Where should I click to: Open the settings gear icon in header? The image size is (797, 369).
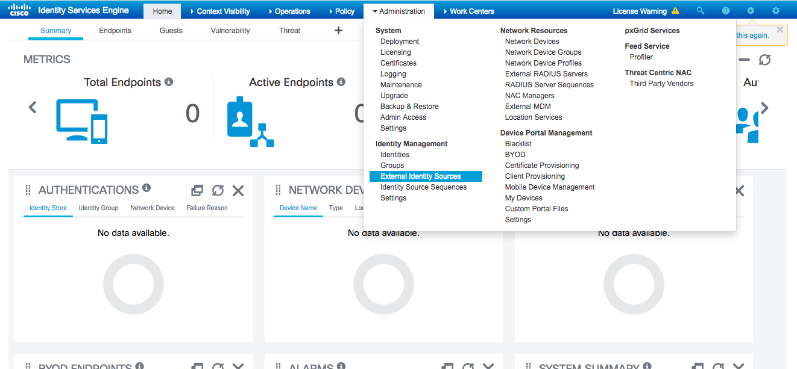(x=776, y=11)
